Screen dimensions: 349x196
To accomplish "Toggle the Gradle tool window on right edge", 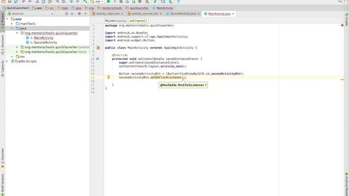I will point(347,20).
